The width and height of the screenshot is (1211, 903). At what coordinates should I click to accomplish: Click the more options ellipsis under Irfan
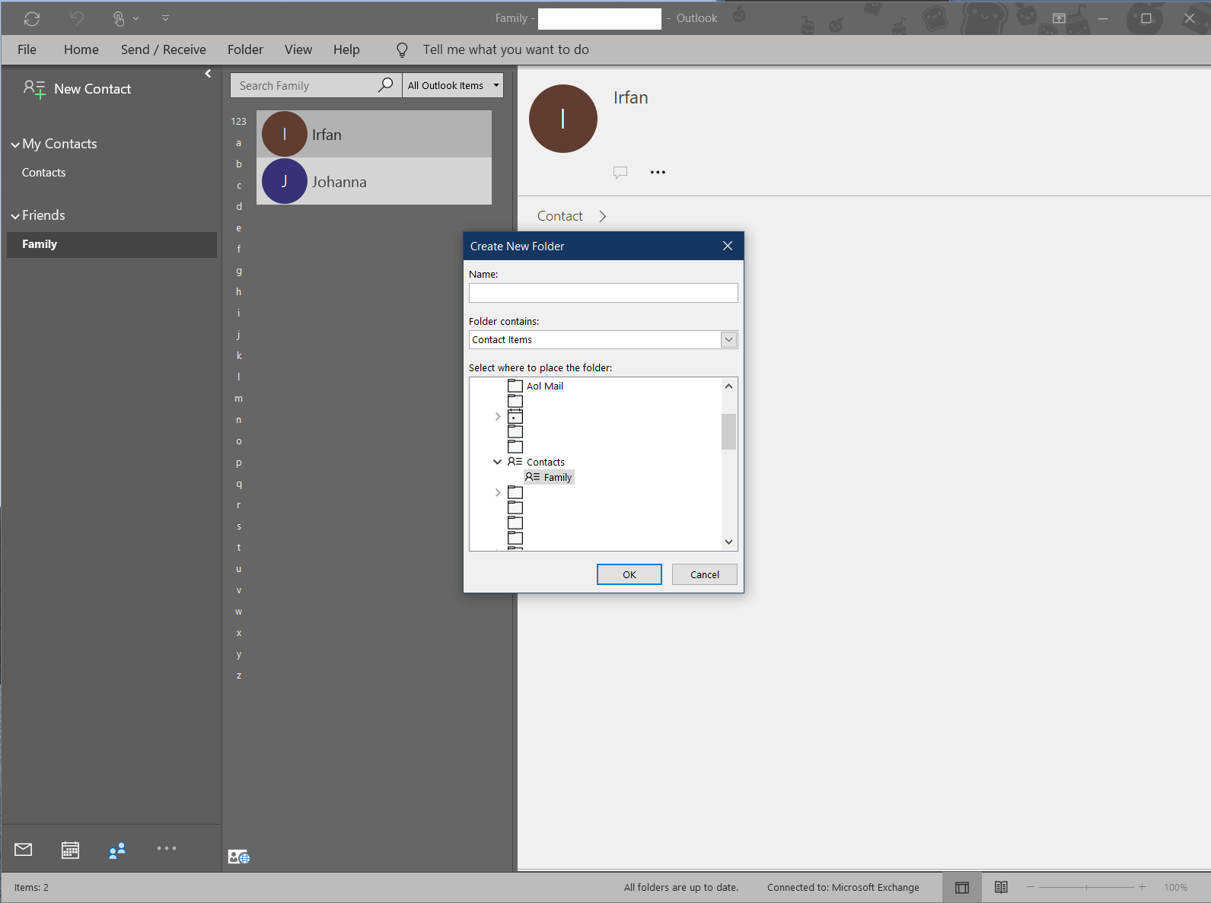click(x=658, y=173)
